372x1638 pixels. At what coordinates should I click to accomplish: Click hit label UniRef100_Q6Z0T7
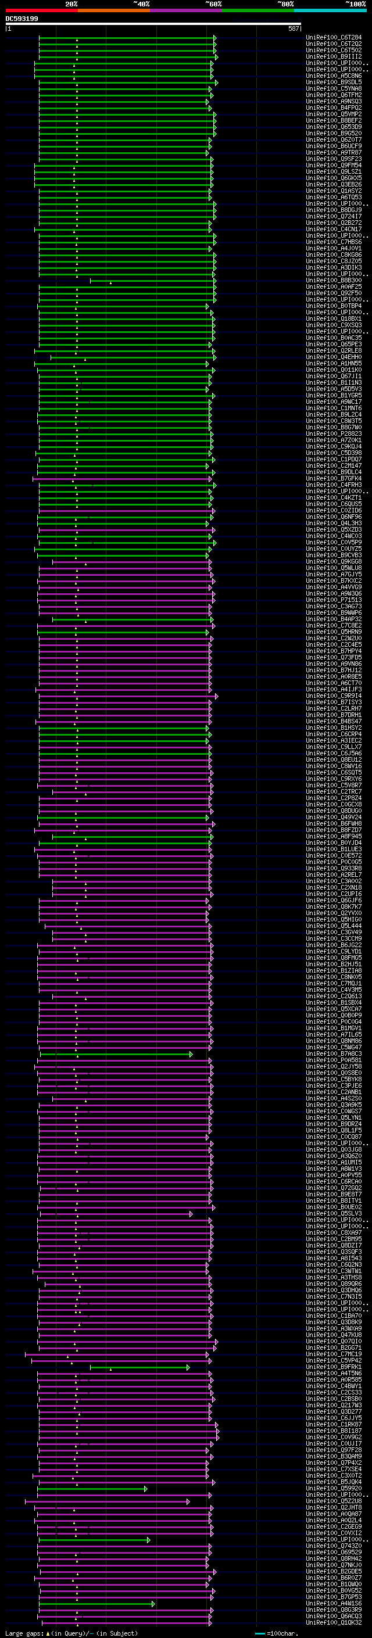[x=334, y=140]
